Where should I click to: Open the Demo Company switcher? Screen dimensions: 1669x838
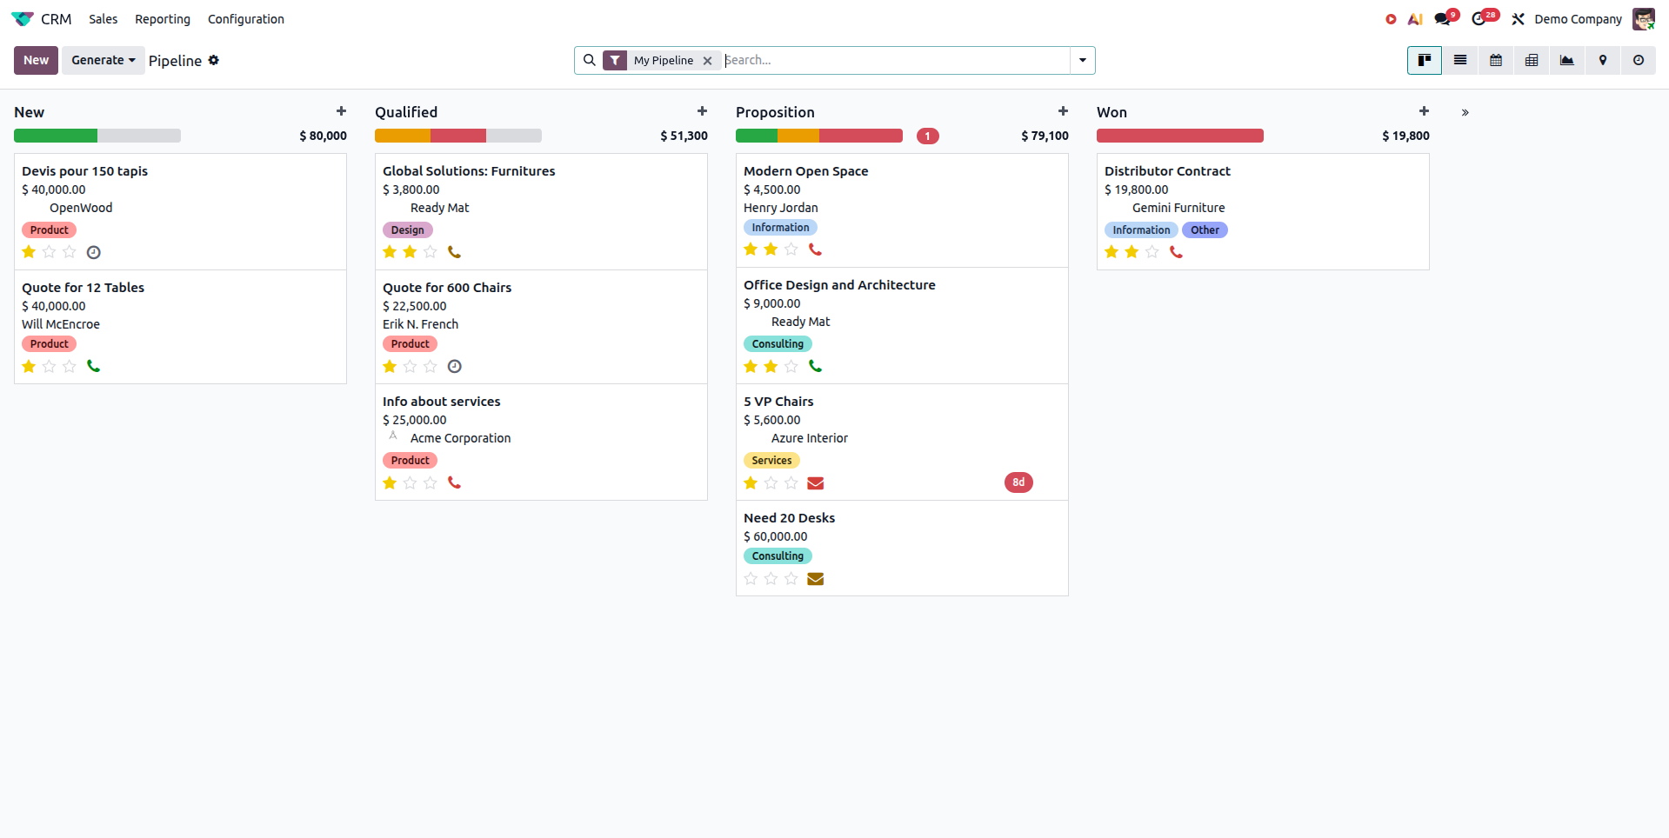pos(1578,19)
